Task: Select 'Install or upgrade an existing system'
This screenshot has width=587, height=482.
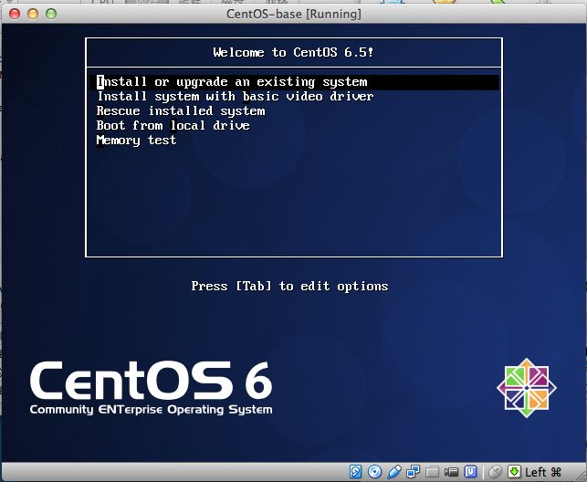Action: click(294, 82)
